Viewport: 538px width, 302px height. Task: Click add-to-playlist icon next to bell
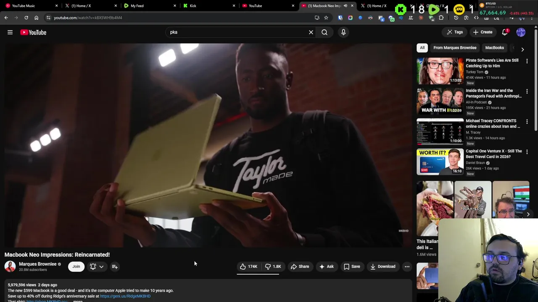(x=114, y=266)
